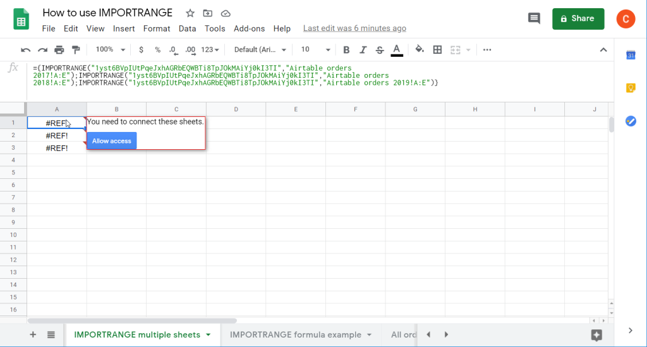Screen dimensions: 647x347
Task: Toggle strikethrough formatting
Action: coord(380,50)
